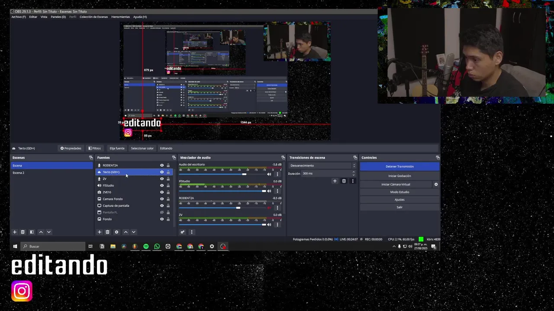The image size is (554, 311).
Task: Click Audio del escritorio volume slider
Action: [x=221, y=174]
